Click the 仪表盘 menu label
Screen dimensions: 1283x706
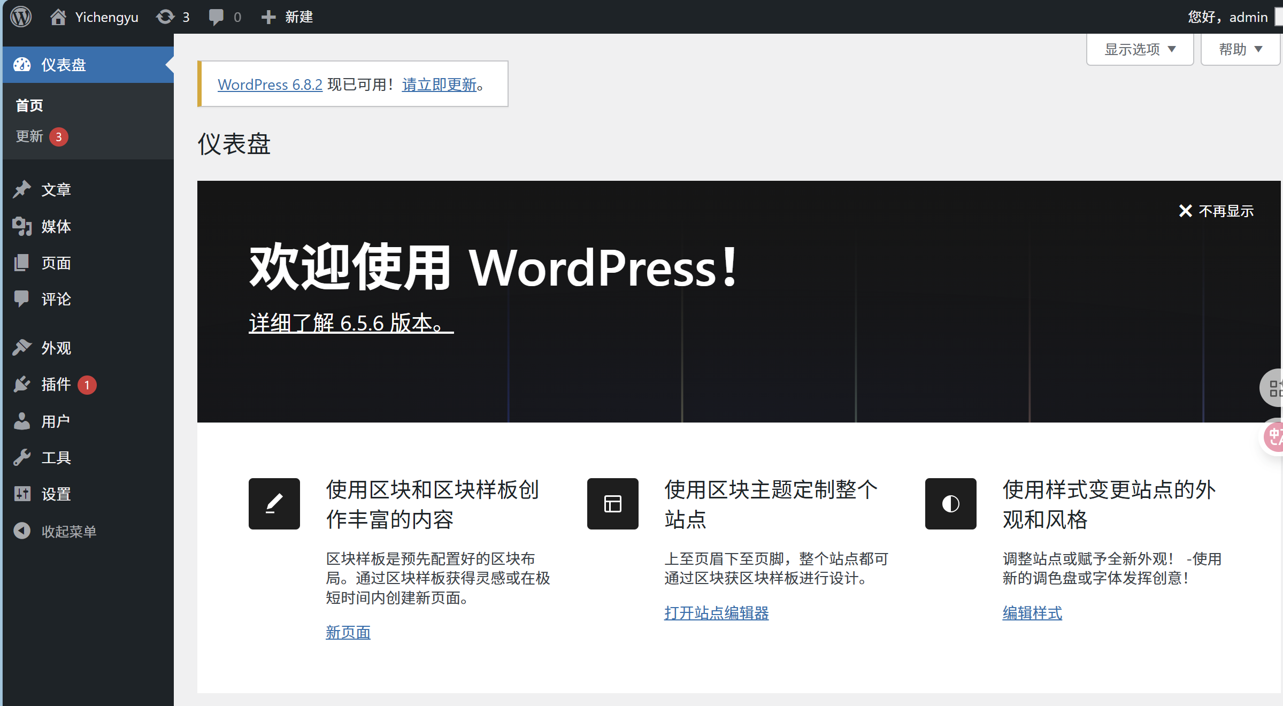point(64,65)
